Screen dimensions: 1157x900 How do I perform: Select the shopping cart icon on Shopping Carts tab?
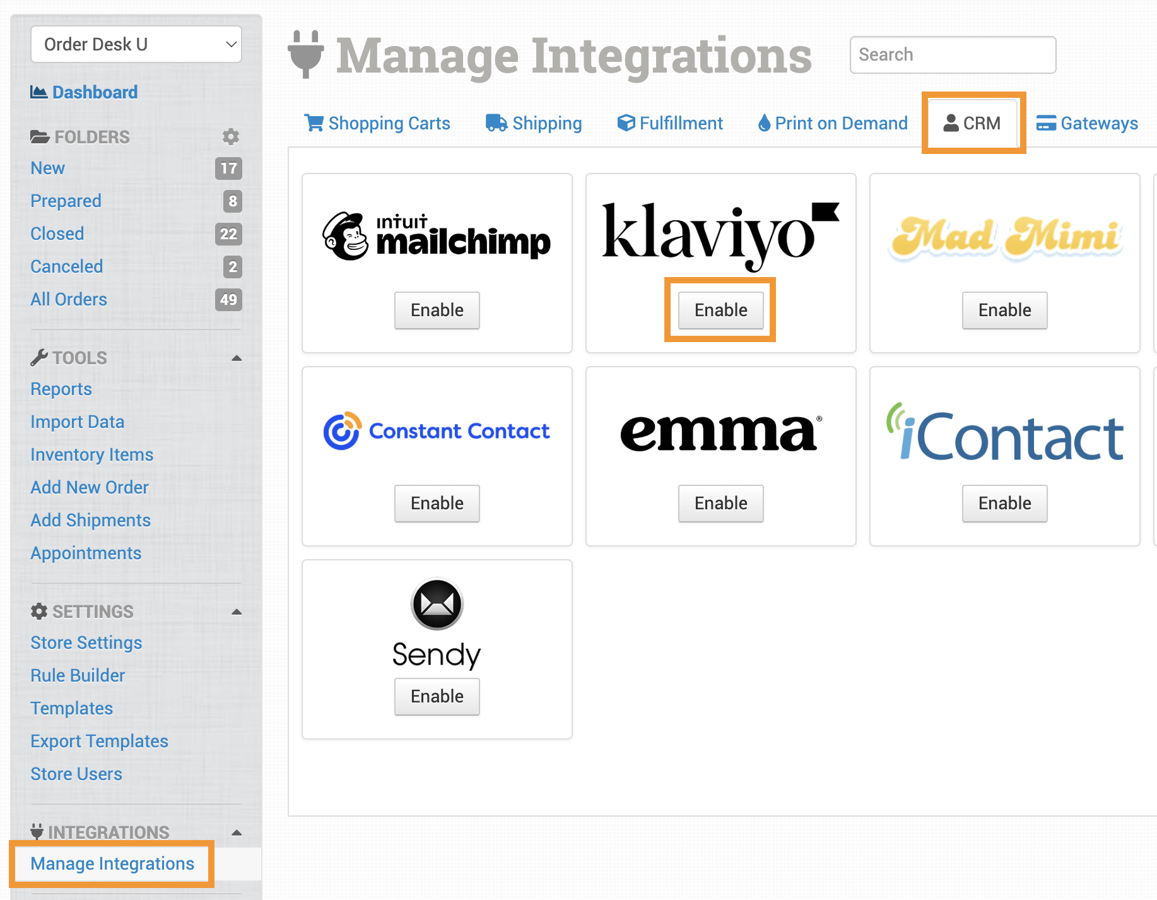point(314,122)
